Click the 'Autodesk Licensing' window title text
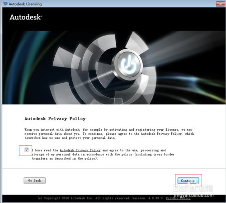 [x=25, y=4]
